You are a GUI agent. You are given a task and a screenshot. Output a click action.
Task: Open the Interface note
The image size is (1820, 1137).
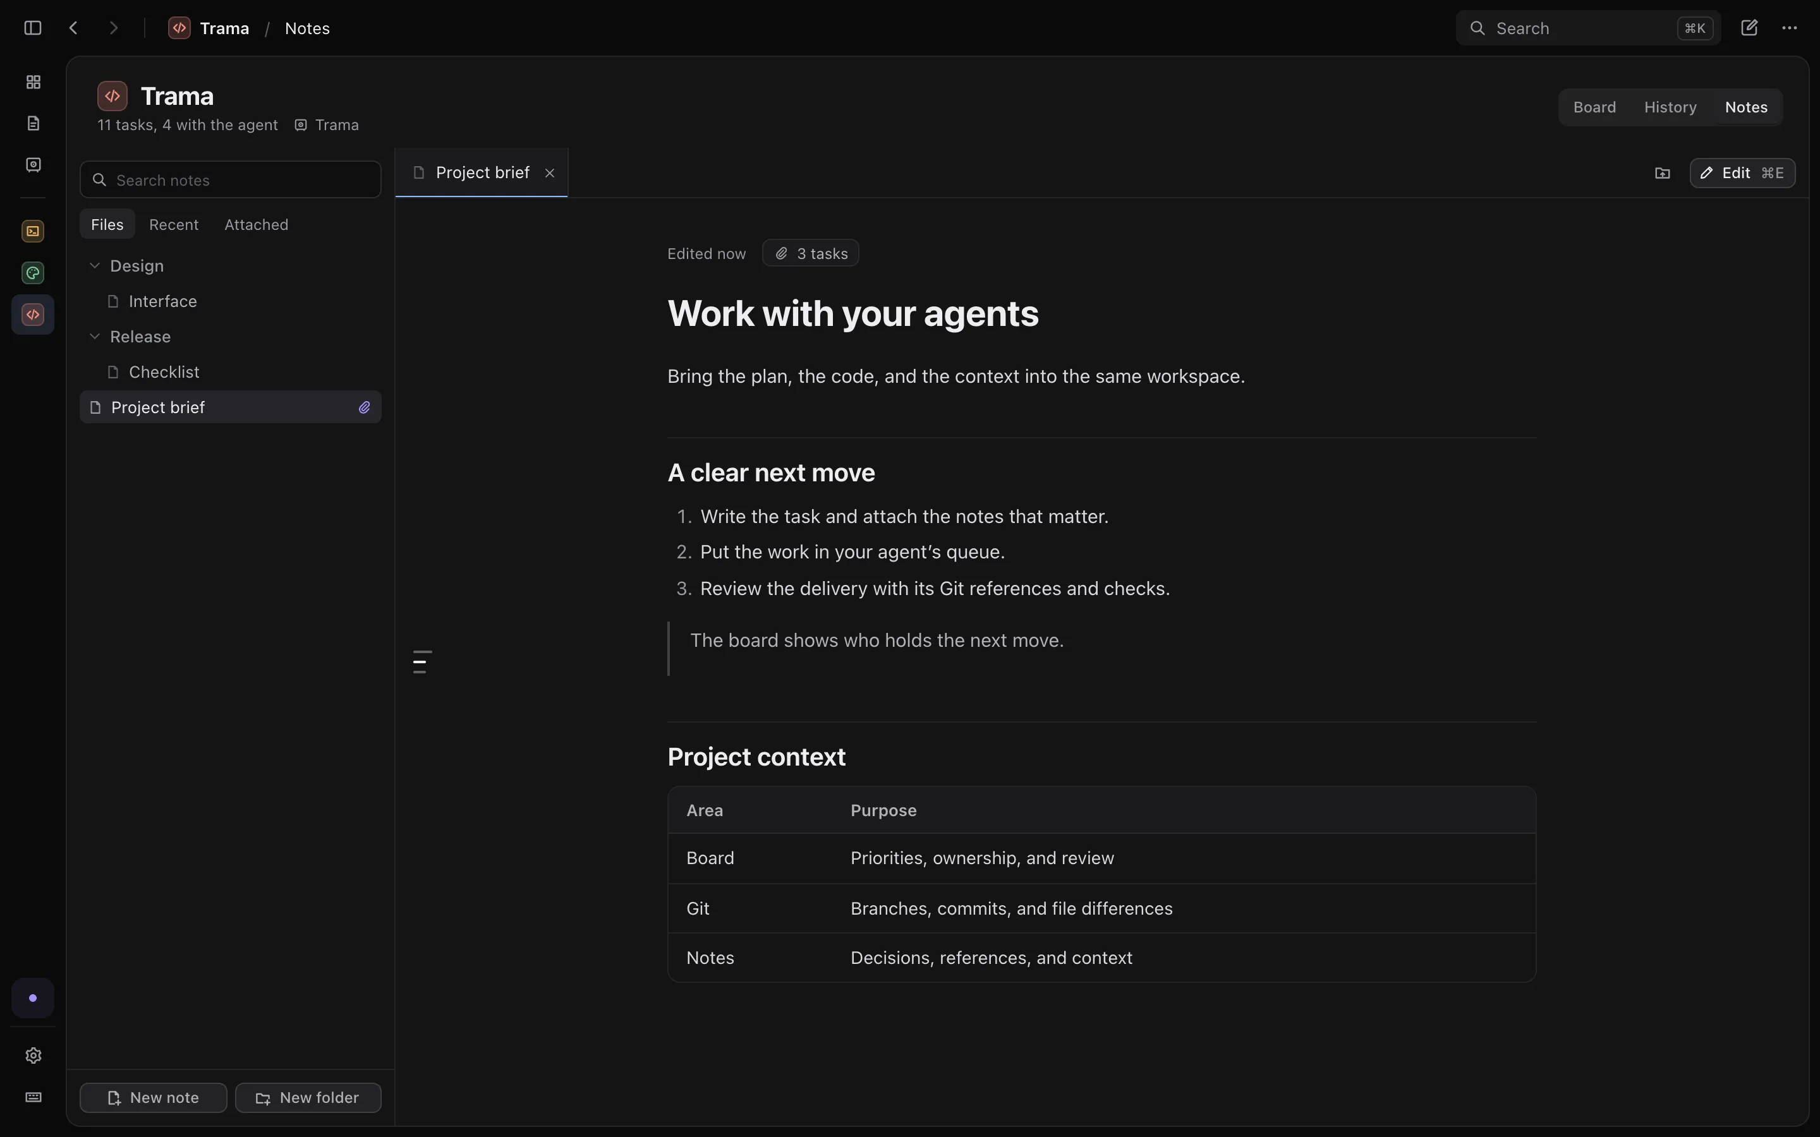[230, 301]
